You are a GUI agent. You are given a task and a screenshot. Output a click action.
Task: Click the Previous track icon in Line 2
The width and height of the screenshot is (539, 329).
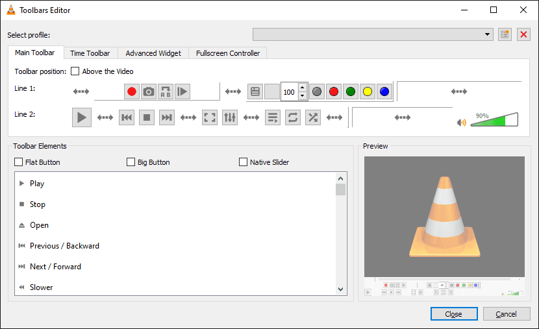pos(127,117)
